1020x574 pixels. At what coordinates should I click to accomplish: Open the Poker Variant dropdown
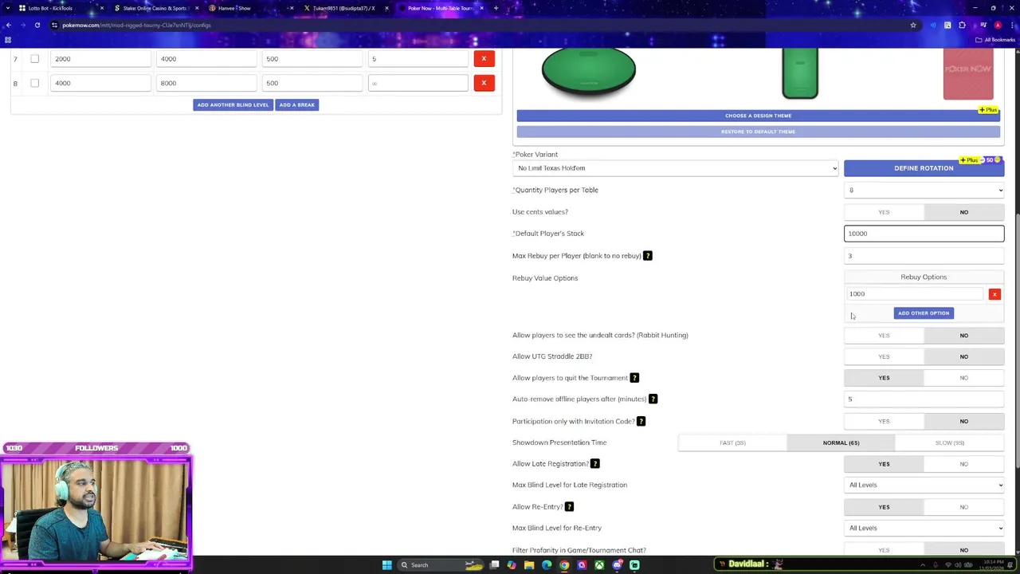[676, 168]
